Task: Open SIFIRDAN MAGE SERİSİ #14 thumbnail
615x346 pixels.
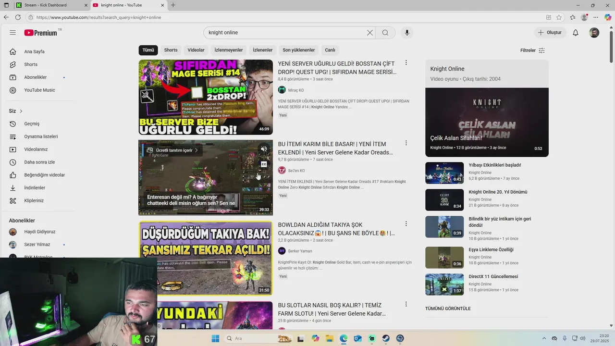Action: (206, 97)
